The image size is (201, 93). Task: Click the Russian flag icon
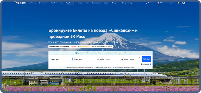point(158,3)
